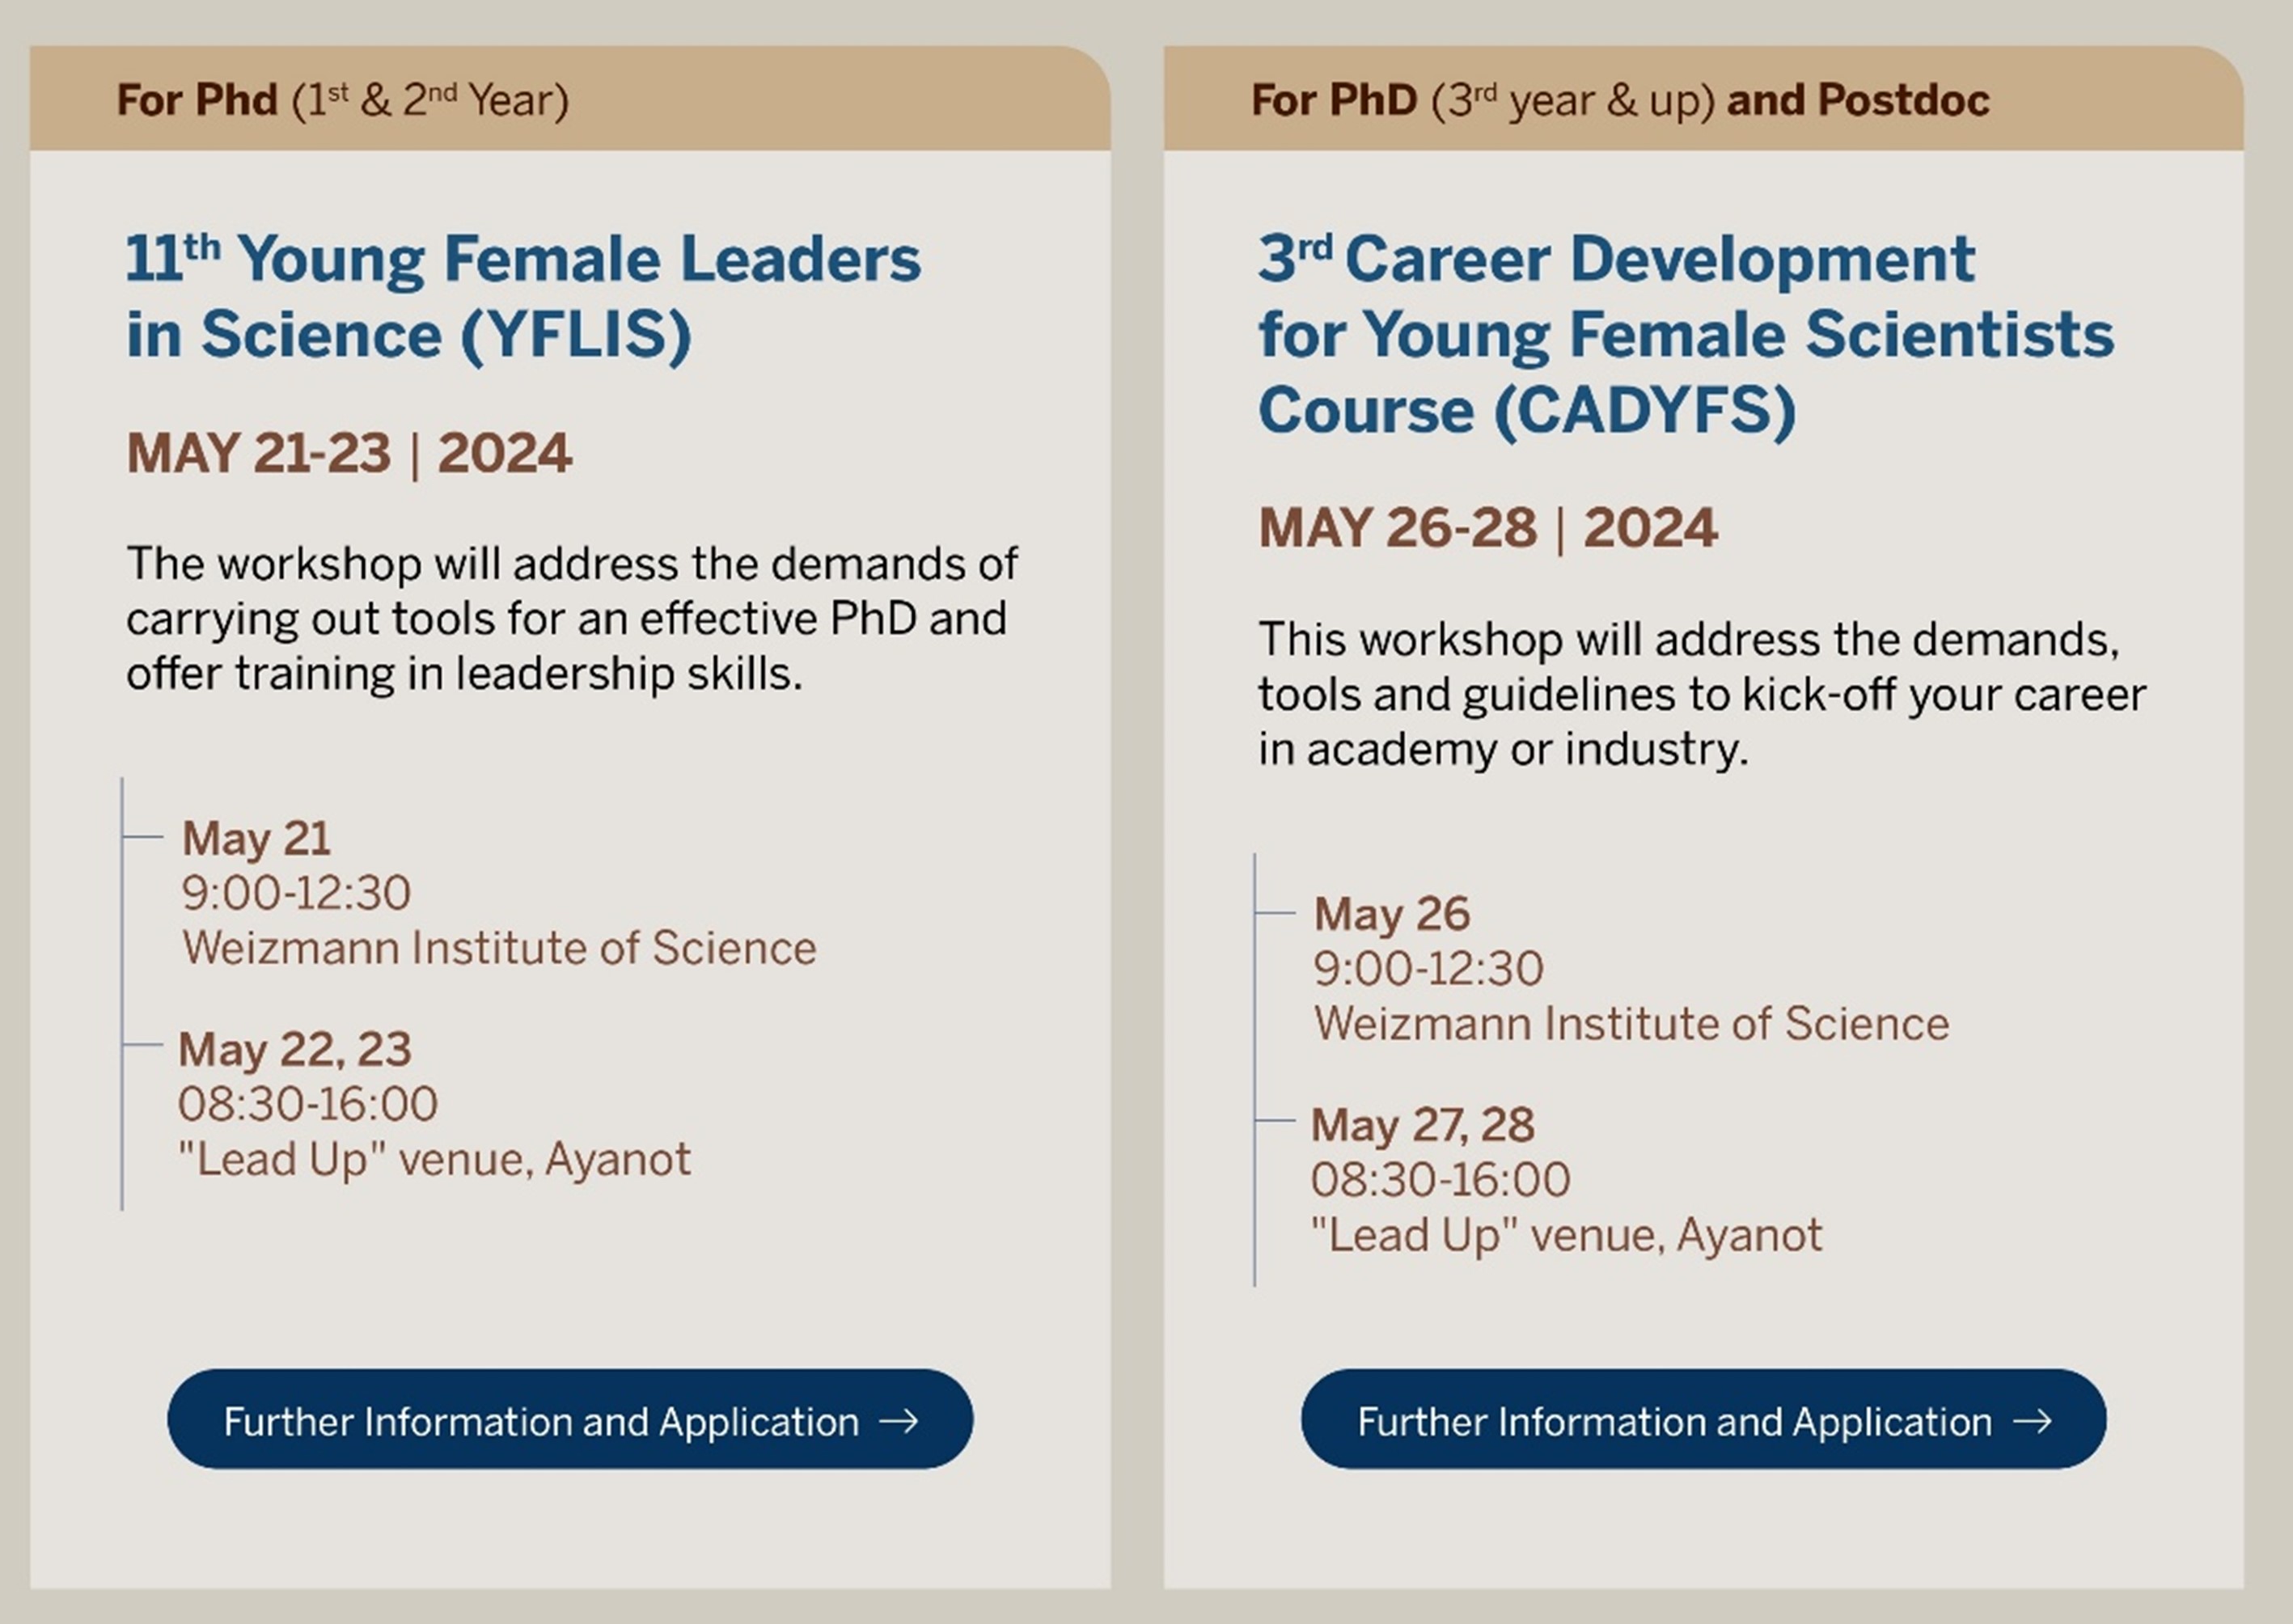Click the arrow icon in the YFLIS application button
Image resolution: width=2293 pixels, height=1624 pixels.
898,1421
